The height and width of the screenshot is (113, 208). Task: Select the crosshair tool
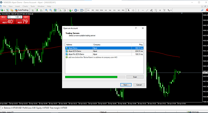tap(133, 10)
